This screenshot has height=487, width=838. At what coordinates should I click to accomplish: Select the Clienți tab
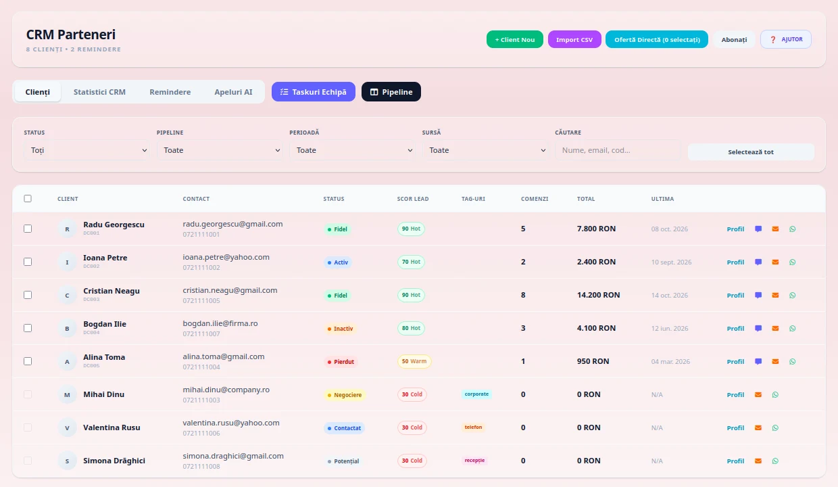[x=38, y=92]
